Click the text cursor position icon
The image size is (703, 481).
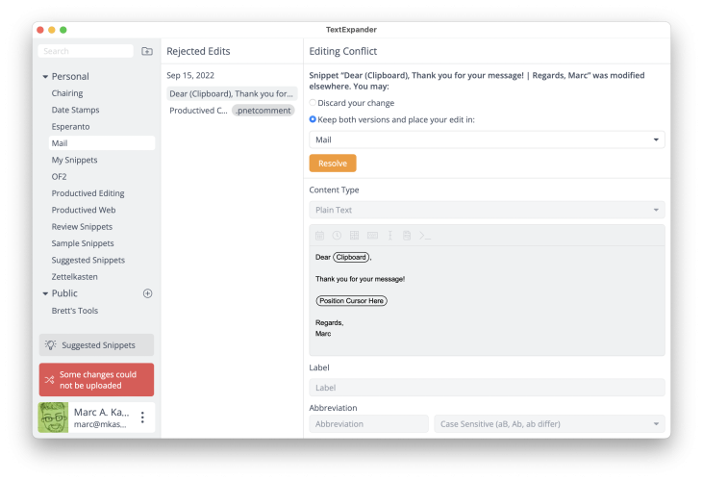pos(390,236)
